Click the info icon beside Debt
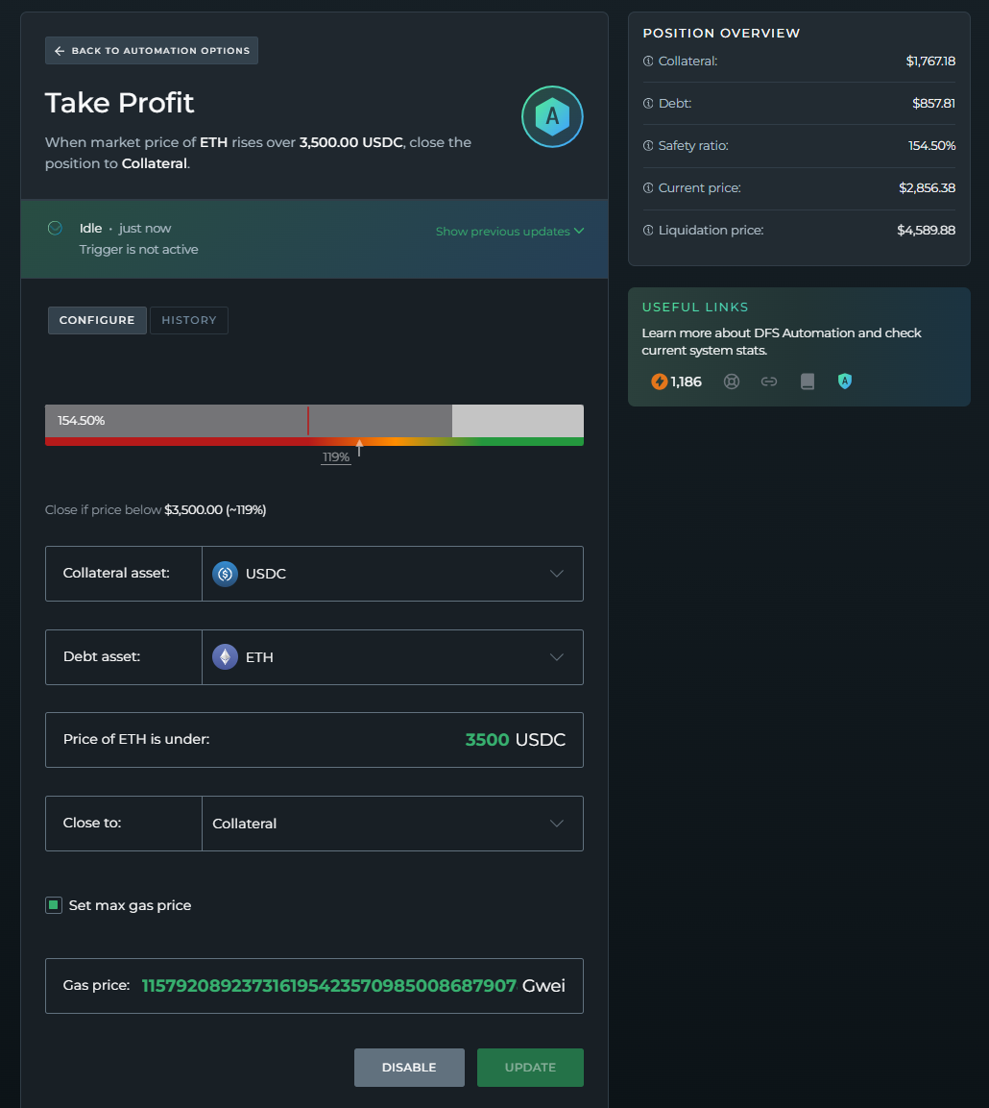989x1108 pixels. point(648,104)
